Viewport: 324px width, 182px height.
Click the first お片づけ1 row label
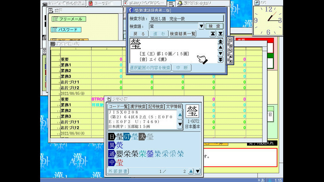[70, 82]
